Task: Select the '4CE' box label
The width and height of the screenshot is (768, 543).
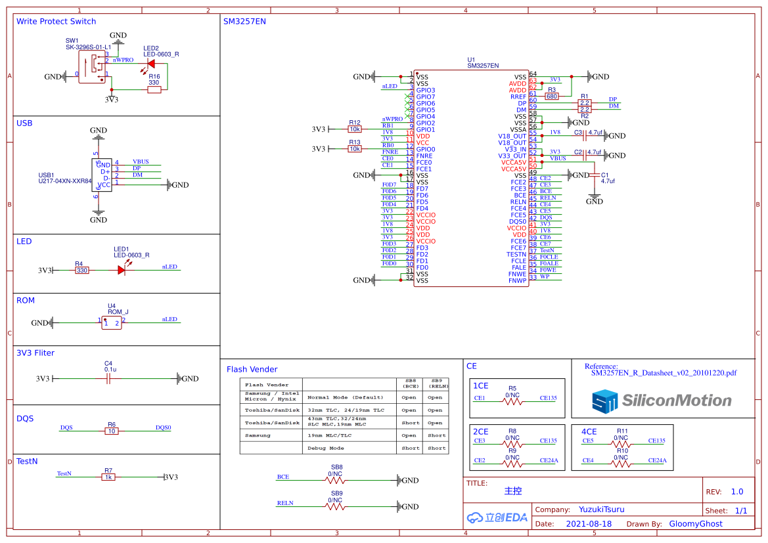Action: coord(589,432)
